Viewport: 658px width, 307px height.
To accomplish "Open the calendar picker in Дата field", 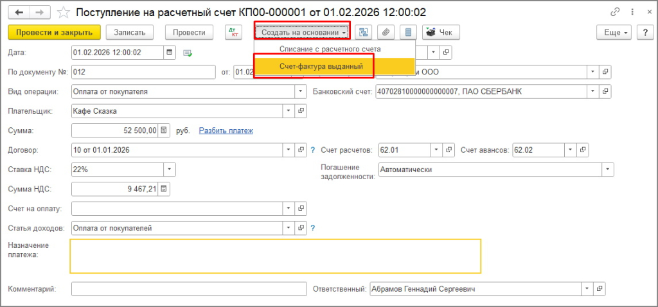I will click(169, 52).
